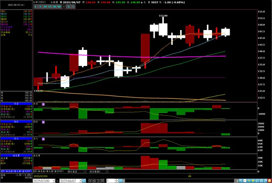Select the 投信 header in left panel
The image size is (272, 183).
(x=16, y=121)
